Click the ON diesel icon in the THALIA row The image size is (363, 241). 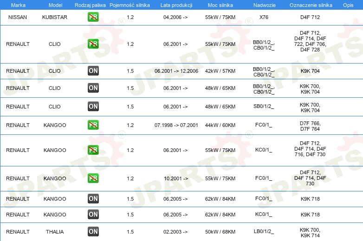tap(93, 232)
